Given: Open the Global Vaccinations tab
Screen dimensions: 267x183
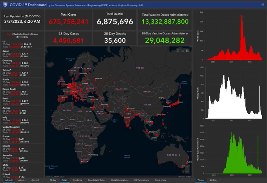Looking at the screenshot, I should 119,180.
